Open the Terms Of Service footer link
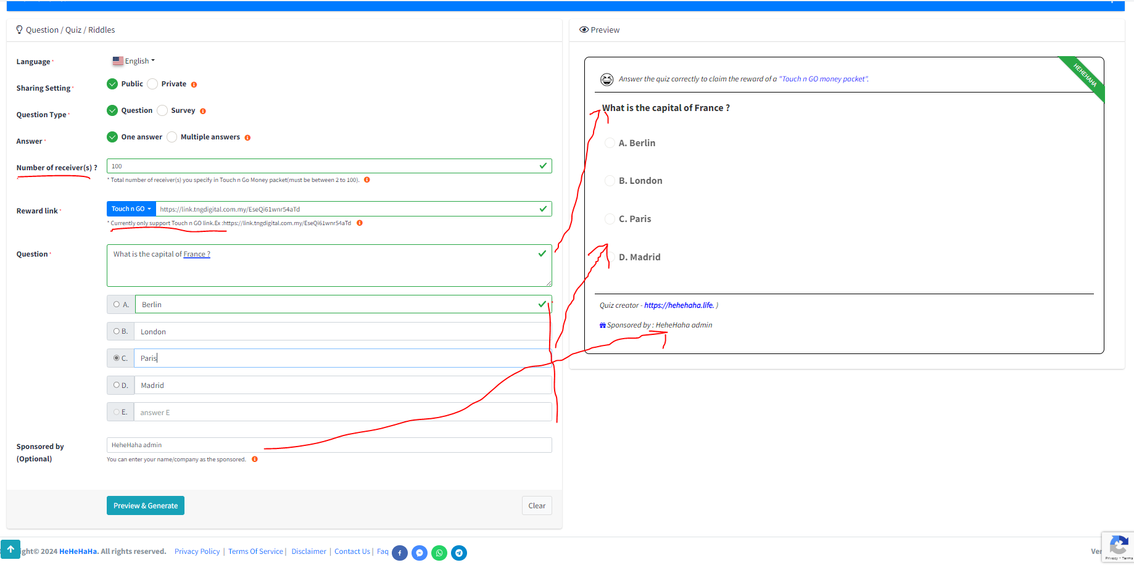Viewport: 1134px width, 565px height. click(255, 551)
